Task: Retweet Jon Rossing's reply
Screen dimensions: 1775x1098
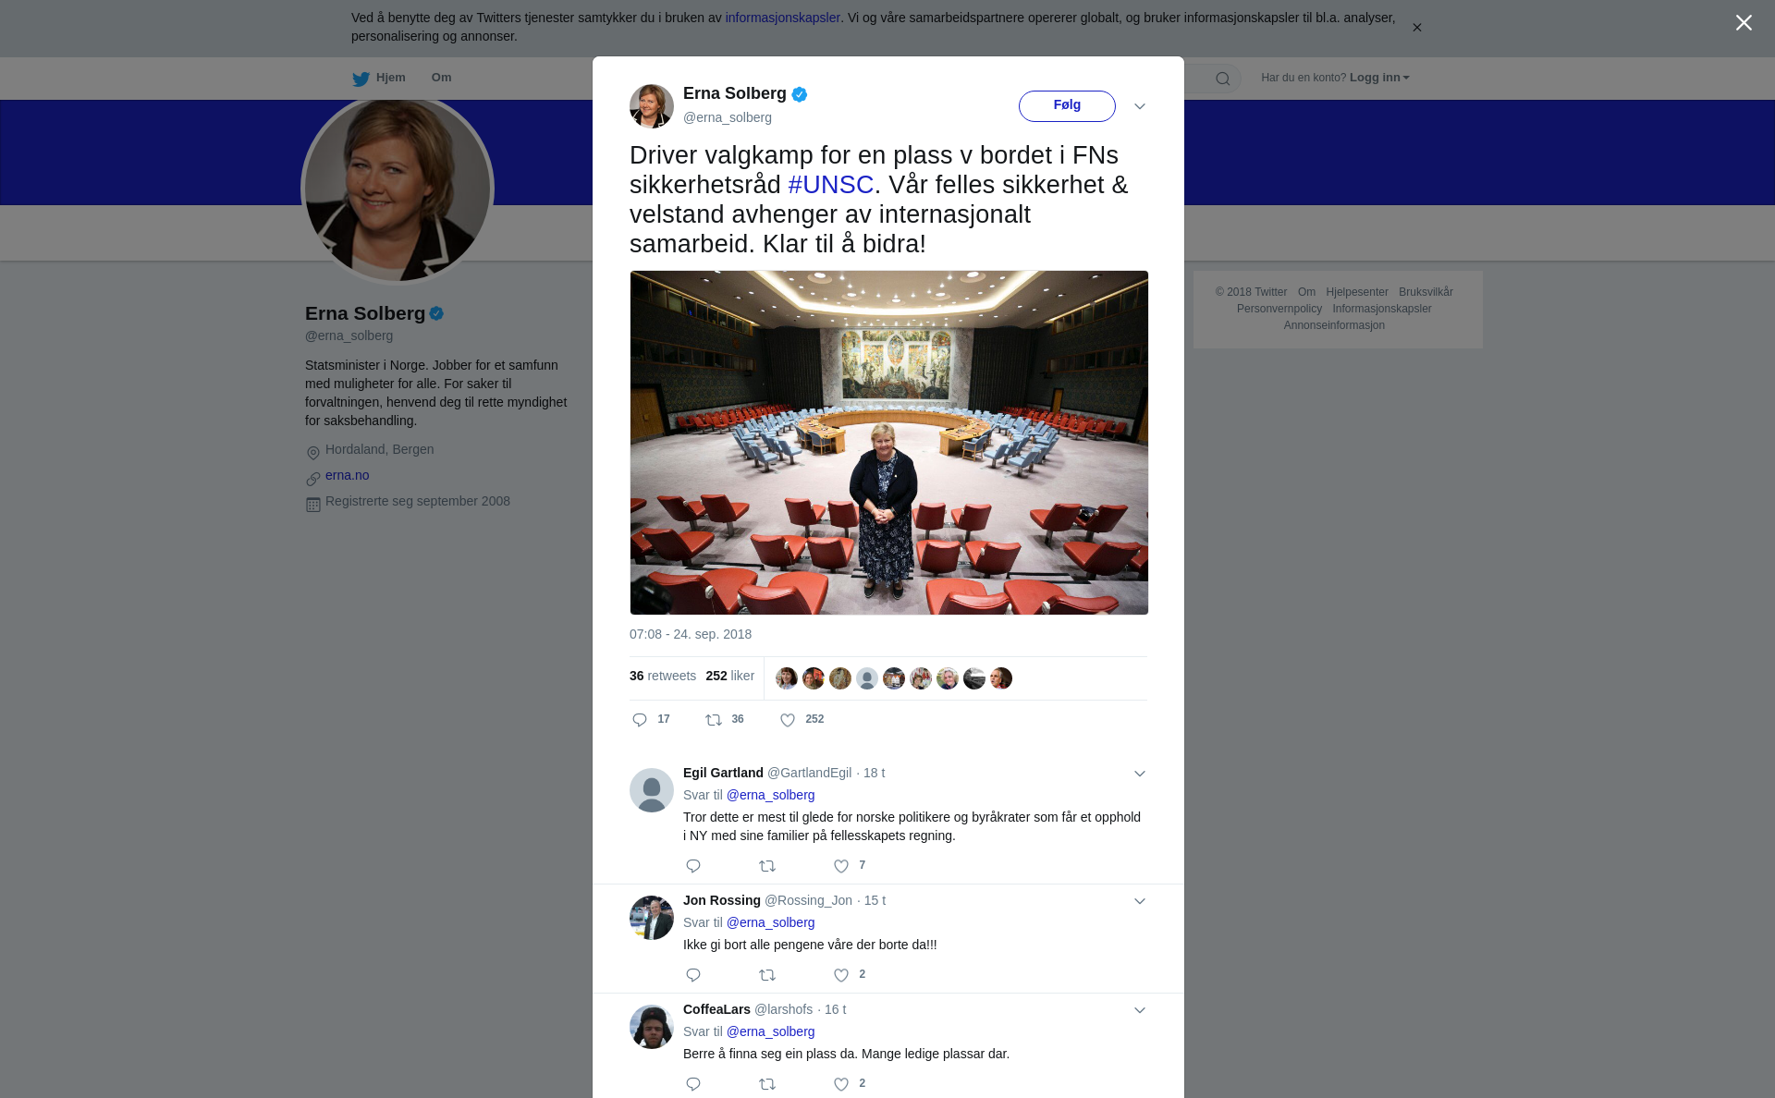Action: tap(767, 975)
